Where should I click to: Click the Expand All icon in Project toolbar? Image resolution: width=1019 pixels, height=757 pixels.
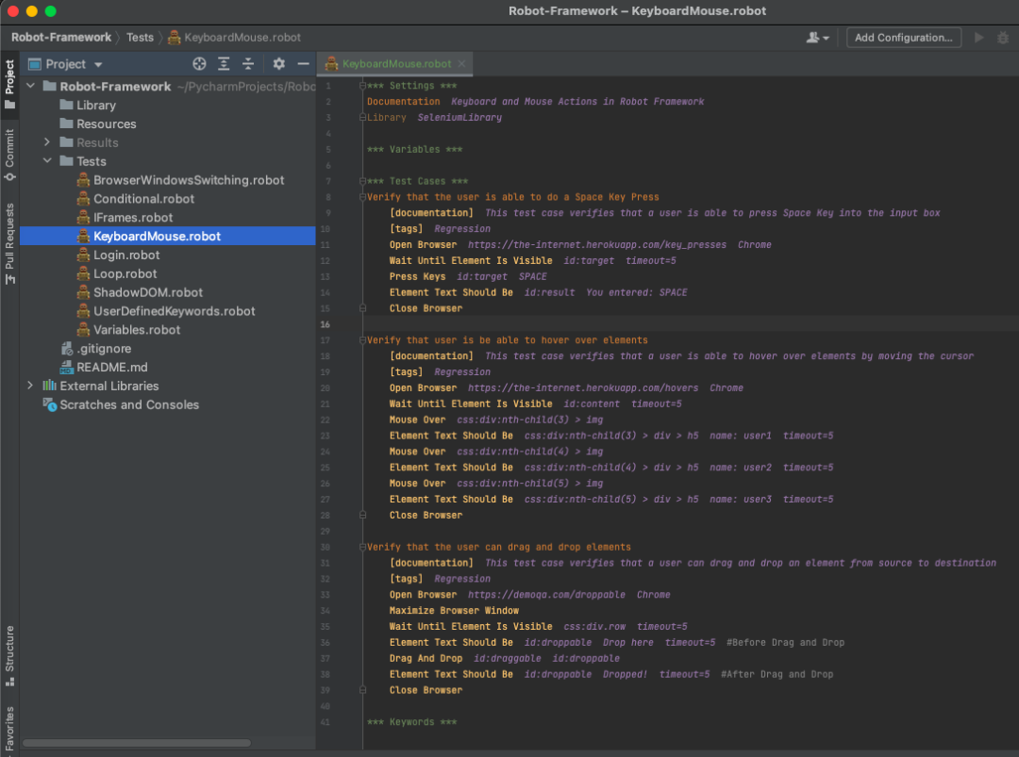click(x=223, y=63)
